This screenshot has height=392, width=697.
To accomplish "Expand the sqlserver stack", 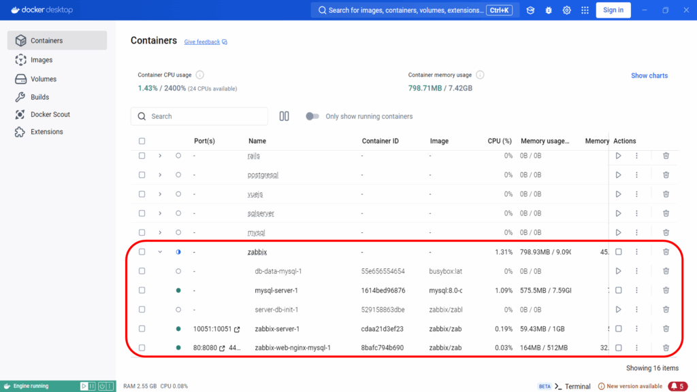I will (x=160, y=213).
